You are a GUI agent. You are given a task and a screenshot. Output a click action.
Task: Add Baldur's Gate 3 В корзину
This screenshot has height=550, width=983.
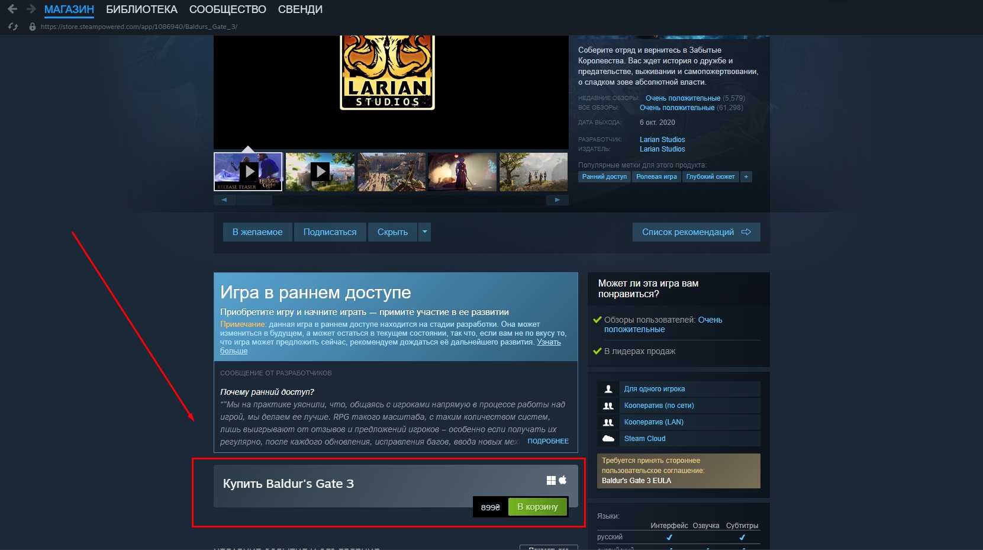tap(537, 507)
